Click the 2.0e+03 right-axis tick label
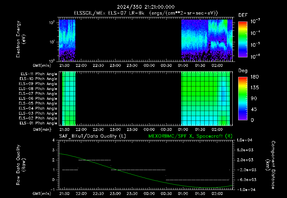287x198 pixels. (245, 160)
